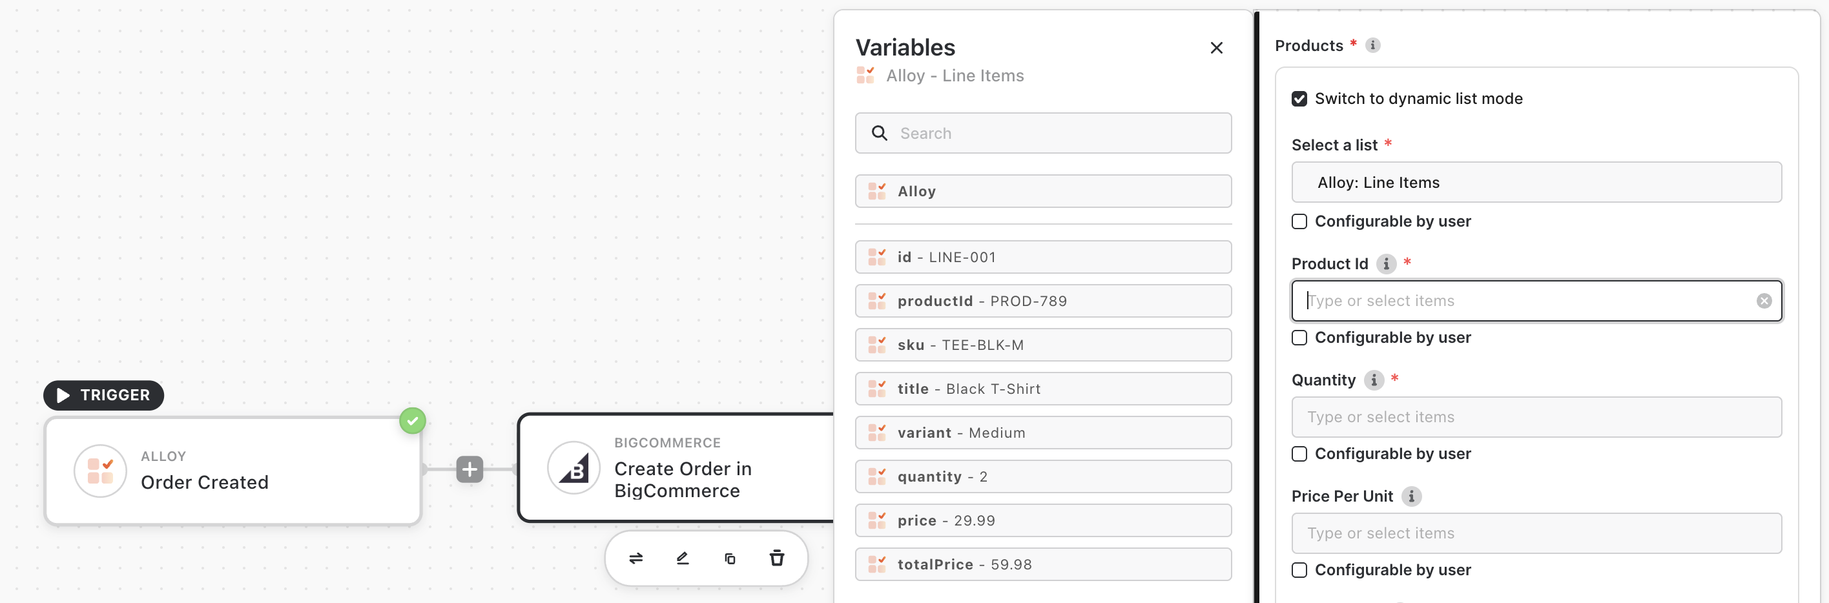1829x603 pixels.
Task: Choose the quantity - 2 variable
Action: tap(1042, 476)
